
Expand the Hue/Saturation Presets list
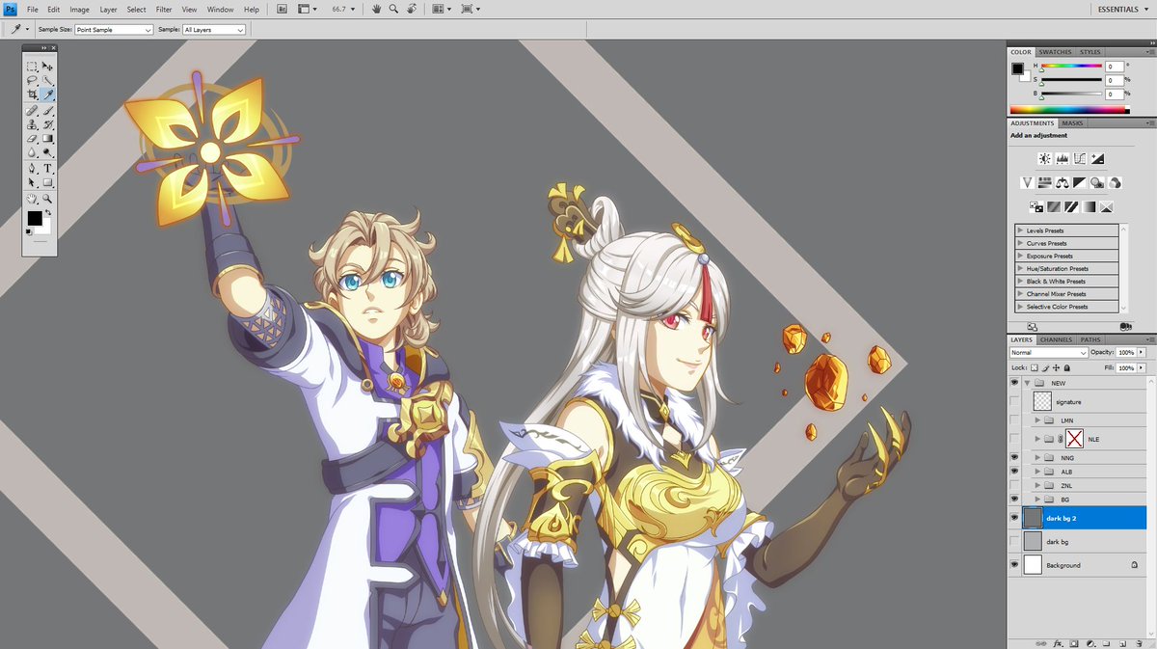[1022, 268]
